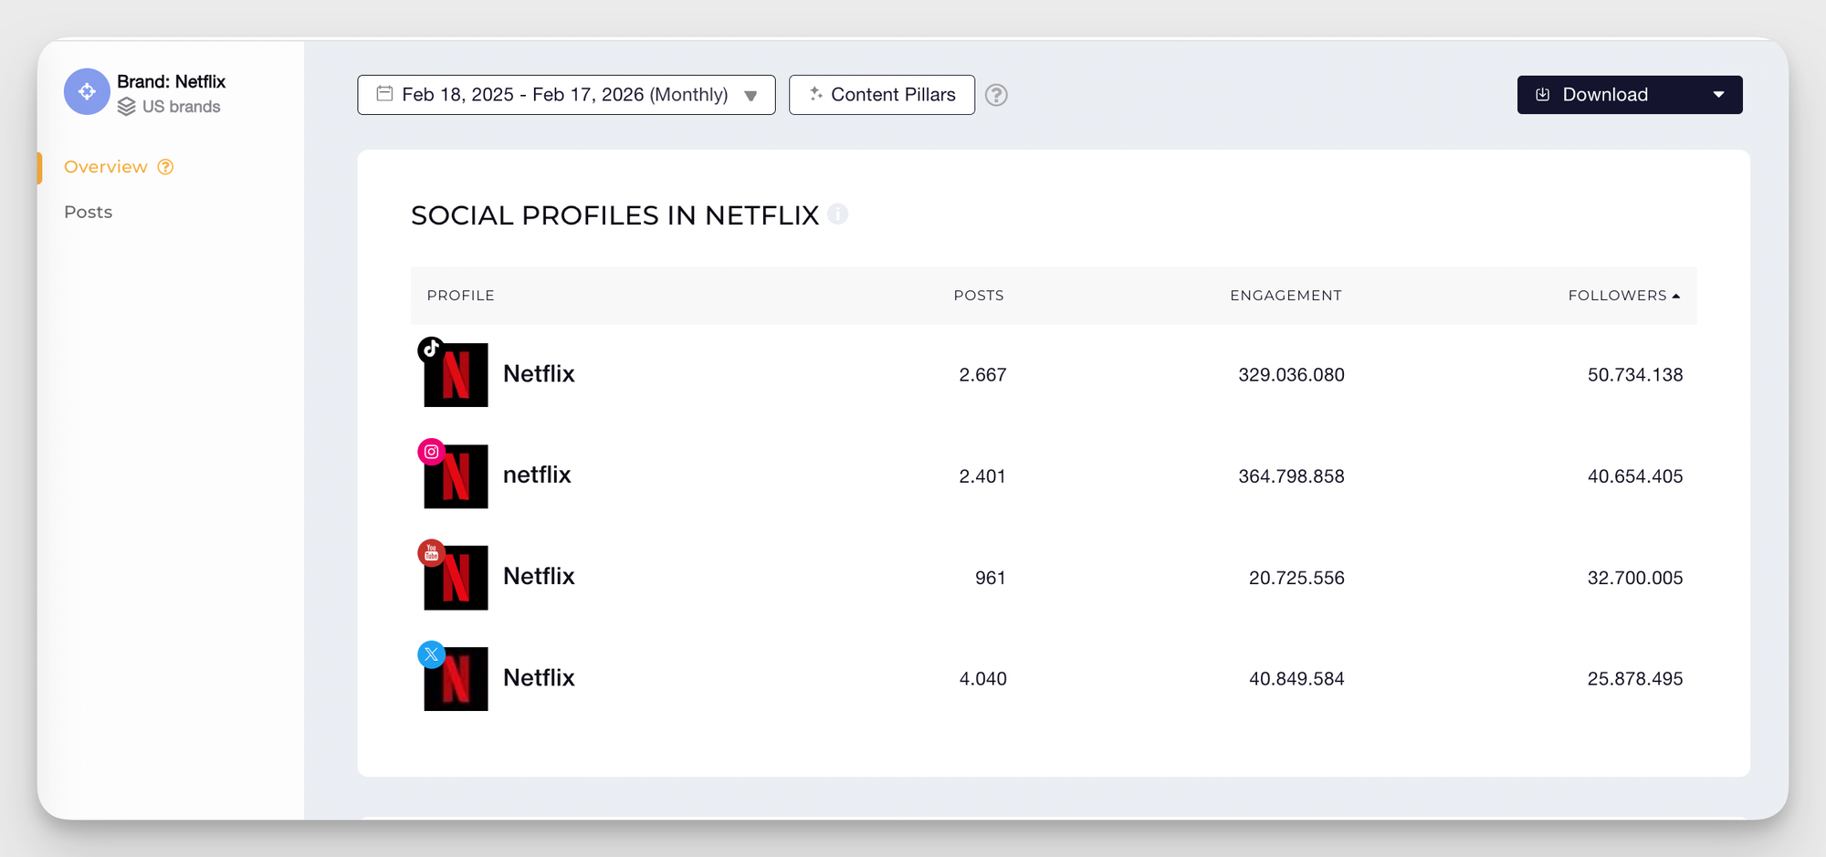Click the Download button
Image resolution: width=1826 pixels, height=857 pixels.
pyautogui.click(x=1607, y=94)
